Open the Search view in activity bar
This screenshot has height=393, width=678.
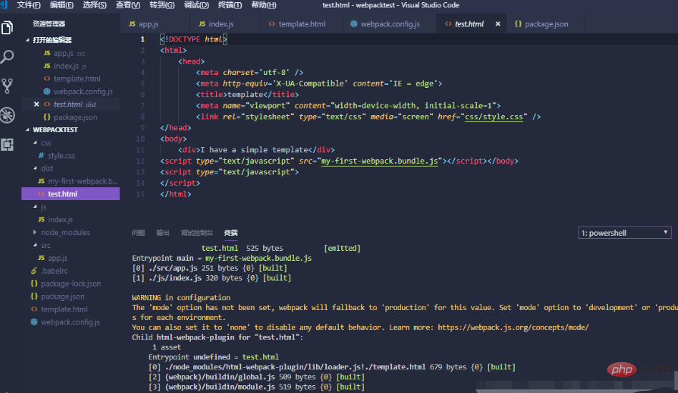pos(8,57)
